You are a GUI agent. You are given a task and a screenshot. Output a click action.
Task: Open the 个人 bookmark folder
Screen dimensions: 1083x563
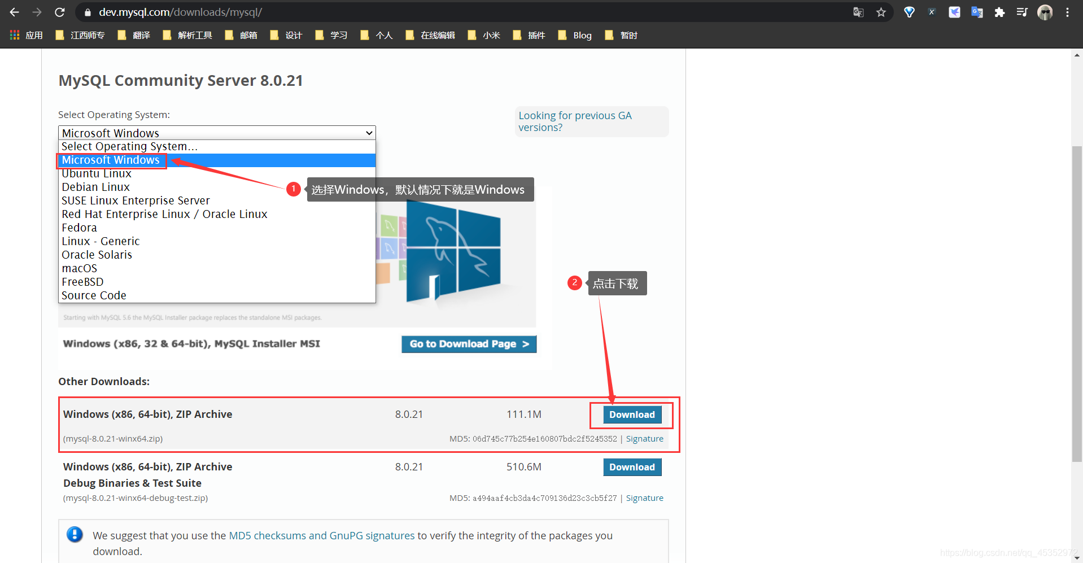377,35
